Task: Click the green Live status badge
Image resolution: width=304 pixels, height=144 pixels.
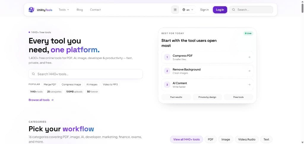Action: 248,33
